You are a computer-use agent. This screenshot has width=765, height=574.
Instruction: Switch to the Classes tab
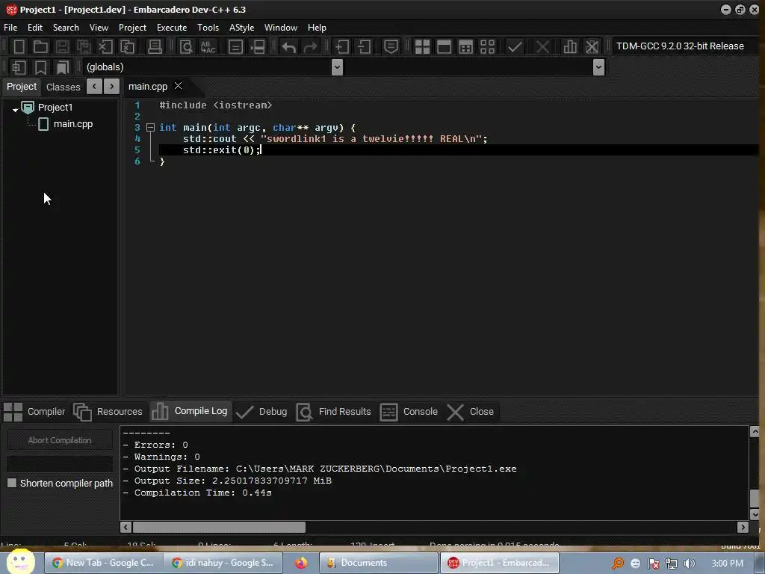pos(63,87)
